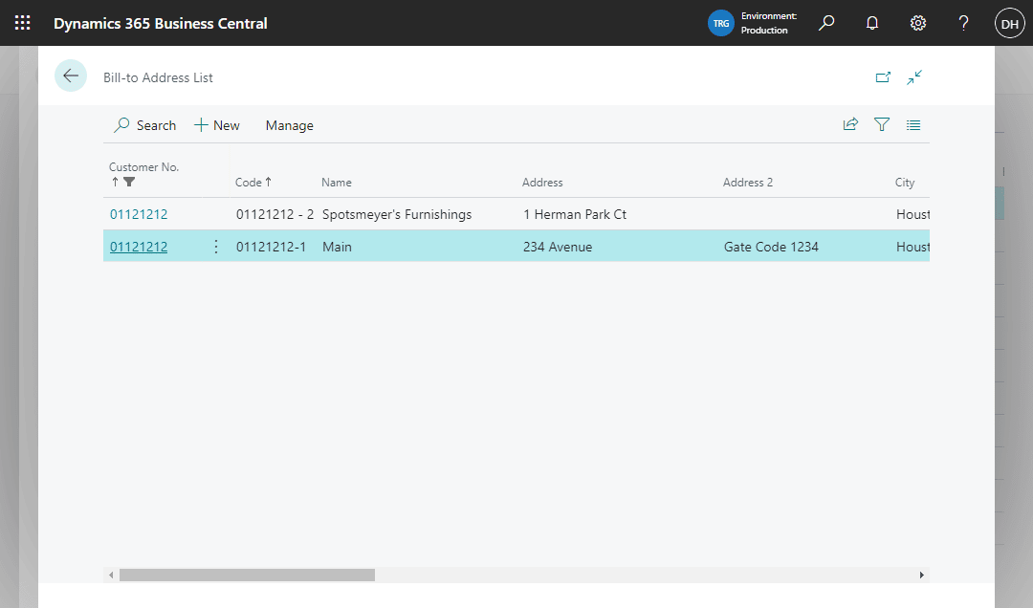Open customer 01121212 link in Main row

click(139, 247)
